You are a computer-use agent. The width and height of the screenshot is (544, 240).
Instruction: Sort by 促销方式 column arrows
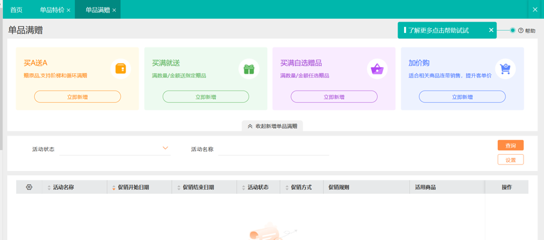point(287,188)
